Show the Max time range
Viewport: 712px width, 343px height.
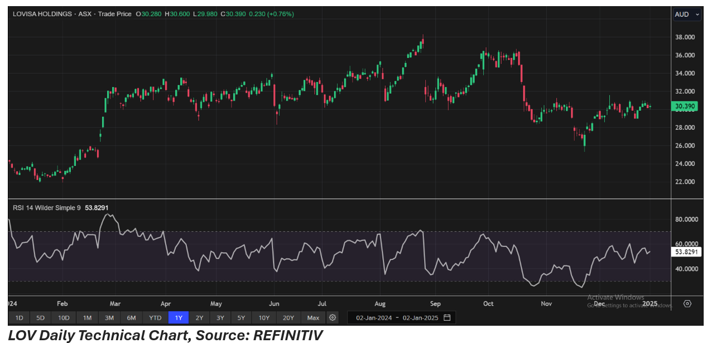click(x=313, y=318)
